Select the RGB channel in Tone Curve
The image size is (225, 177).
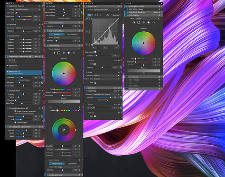tap(89, 15)
